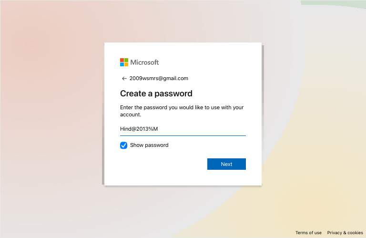Click the Next button
Image resolution: width=366 pixels, height=238 pixels.
[x=226, y=164]
